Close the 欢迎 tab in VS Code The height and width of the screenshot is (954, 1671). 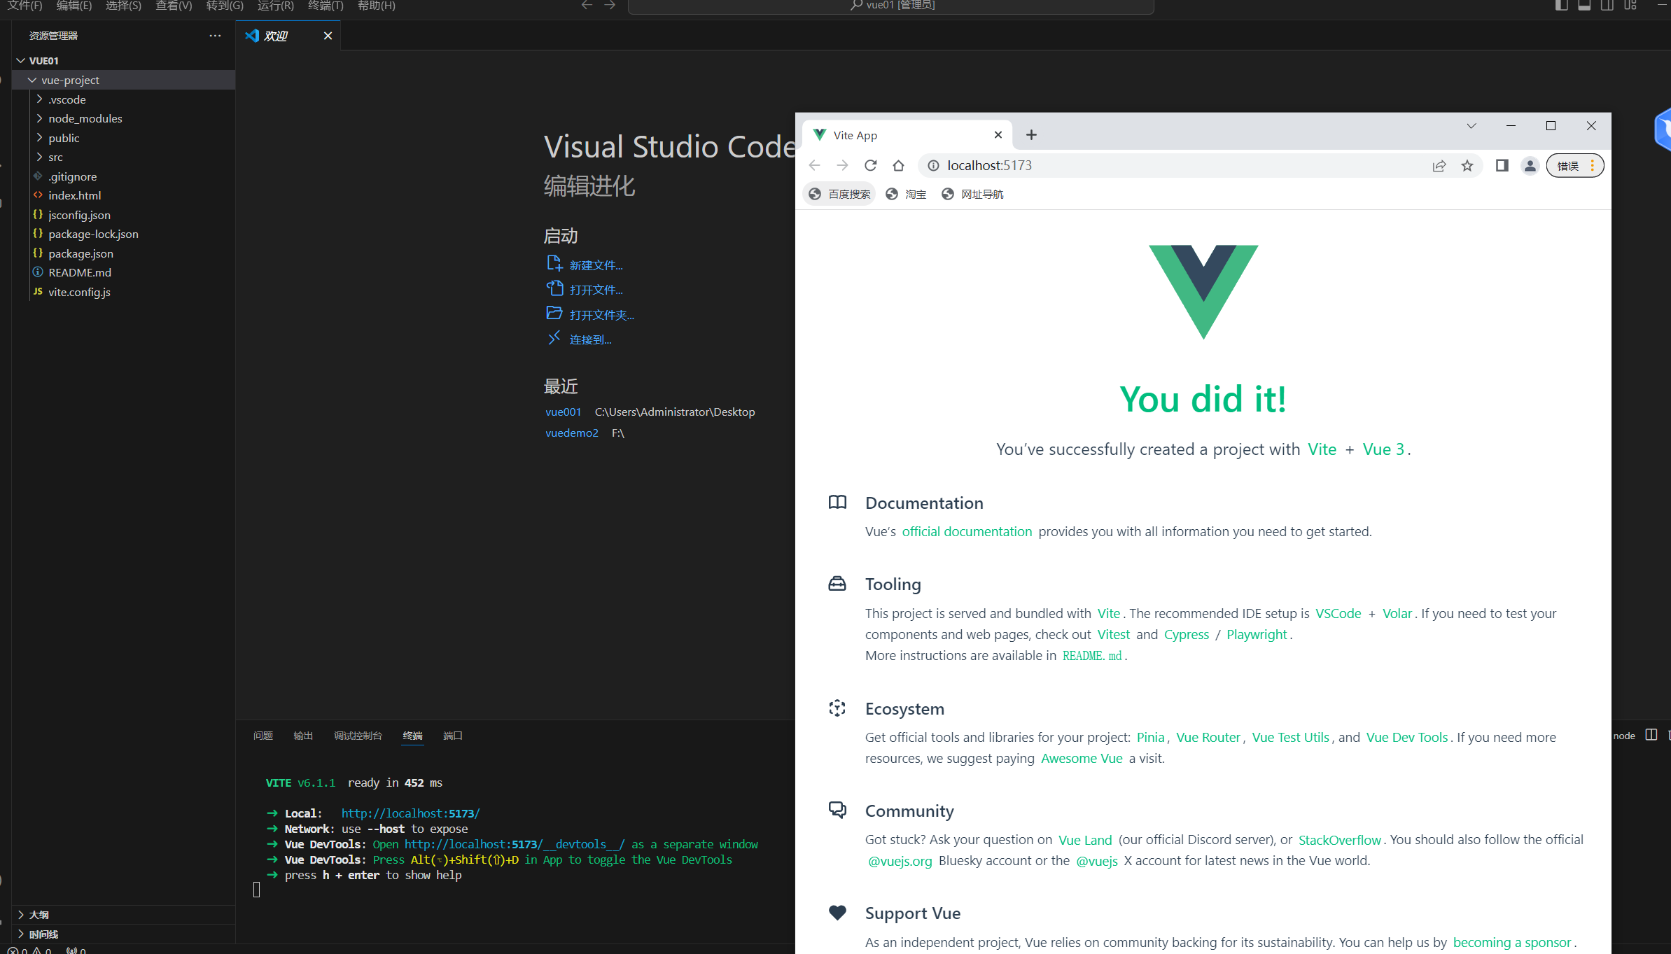pyautogui.click(x=328, y=36)
